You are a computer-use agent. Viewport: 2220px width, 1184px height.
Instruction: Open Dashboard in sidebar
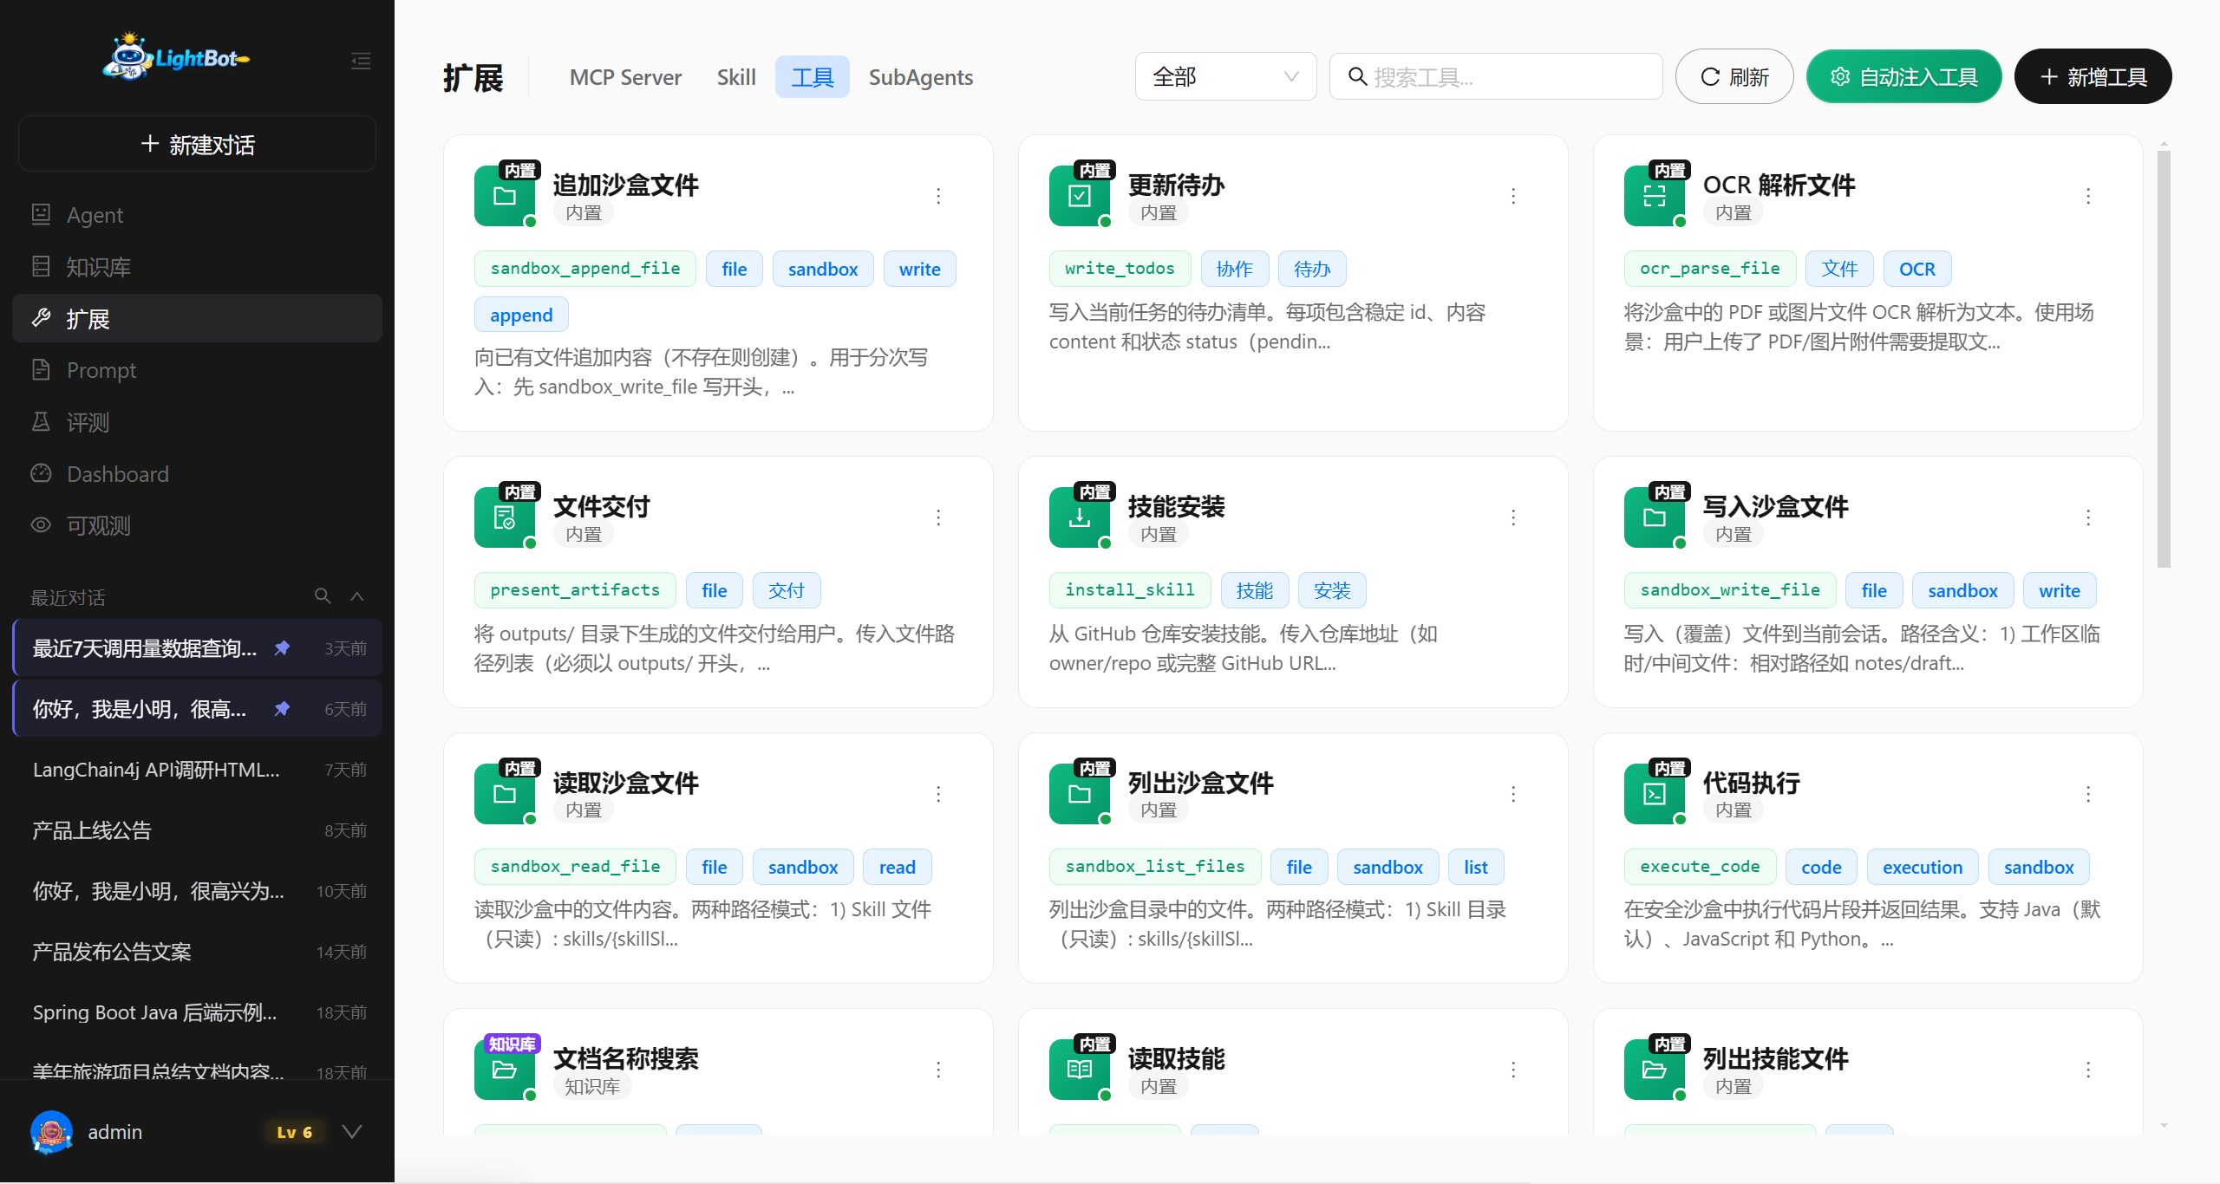pos(197,474)
